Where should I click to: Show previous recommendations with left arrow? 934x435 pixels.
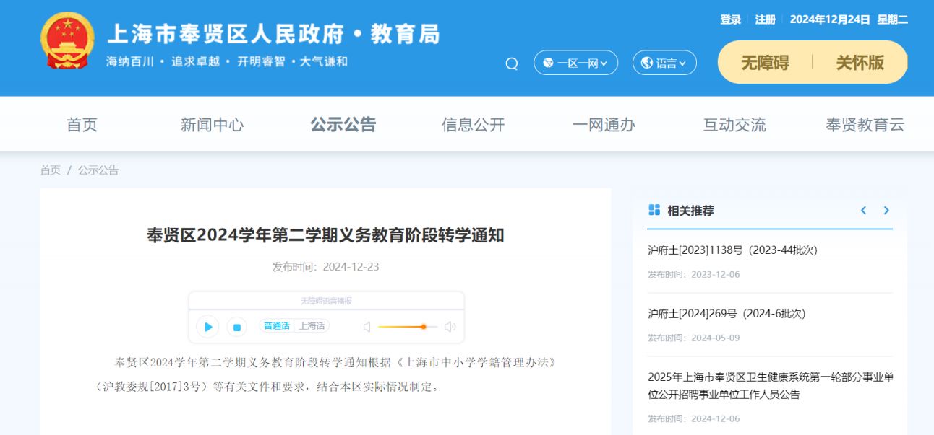pyautogui.click(x=863, y=211)
